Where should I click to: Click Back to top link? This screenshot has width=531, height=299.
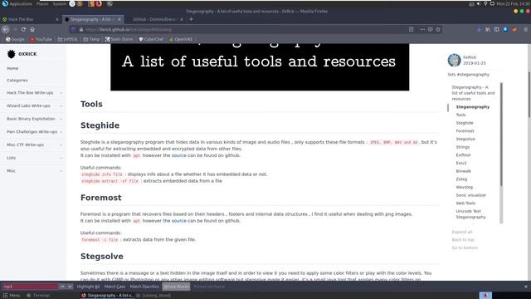(463, 240)
